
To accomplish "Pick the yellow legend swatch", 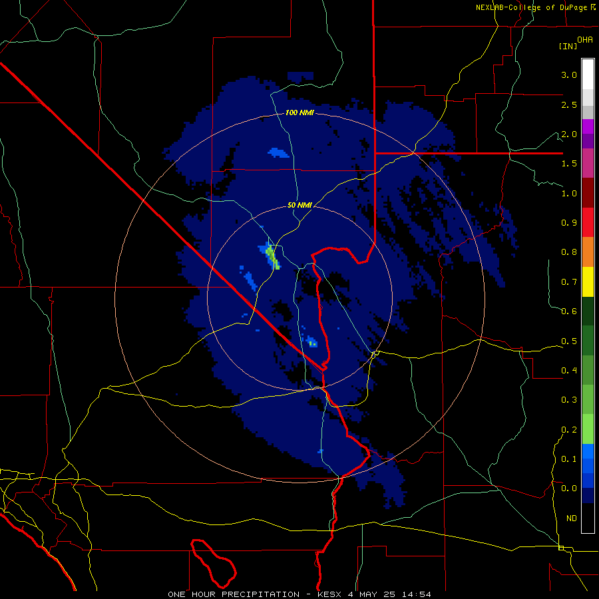I will [x=588, y=282].
